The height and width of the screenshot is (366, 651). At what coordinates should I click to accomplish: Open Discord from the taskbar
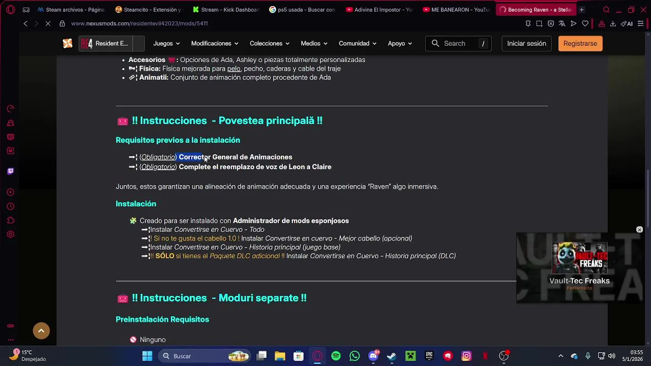point(373,356)
